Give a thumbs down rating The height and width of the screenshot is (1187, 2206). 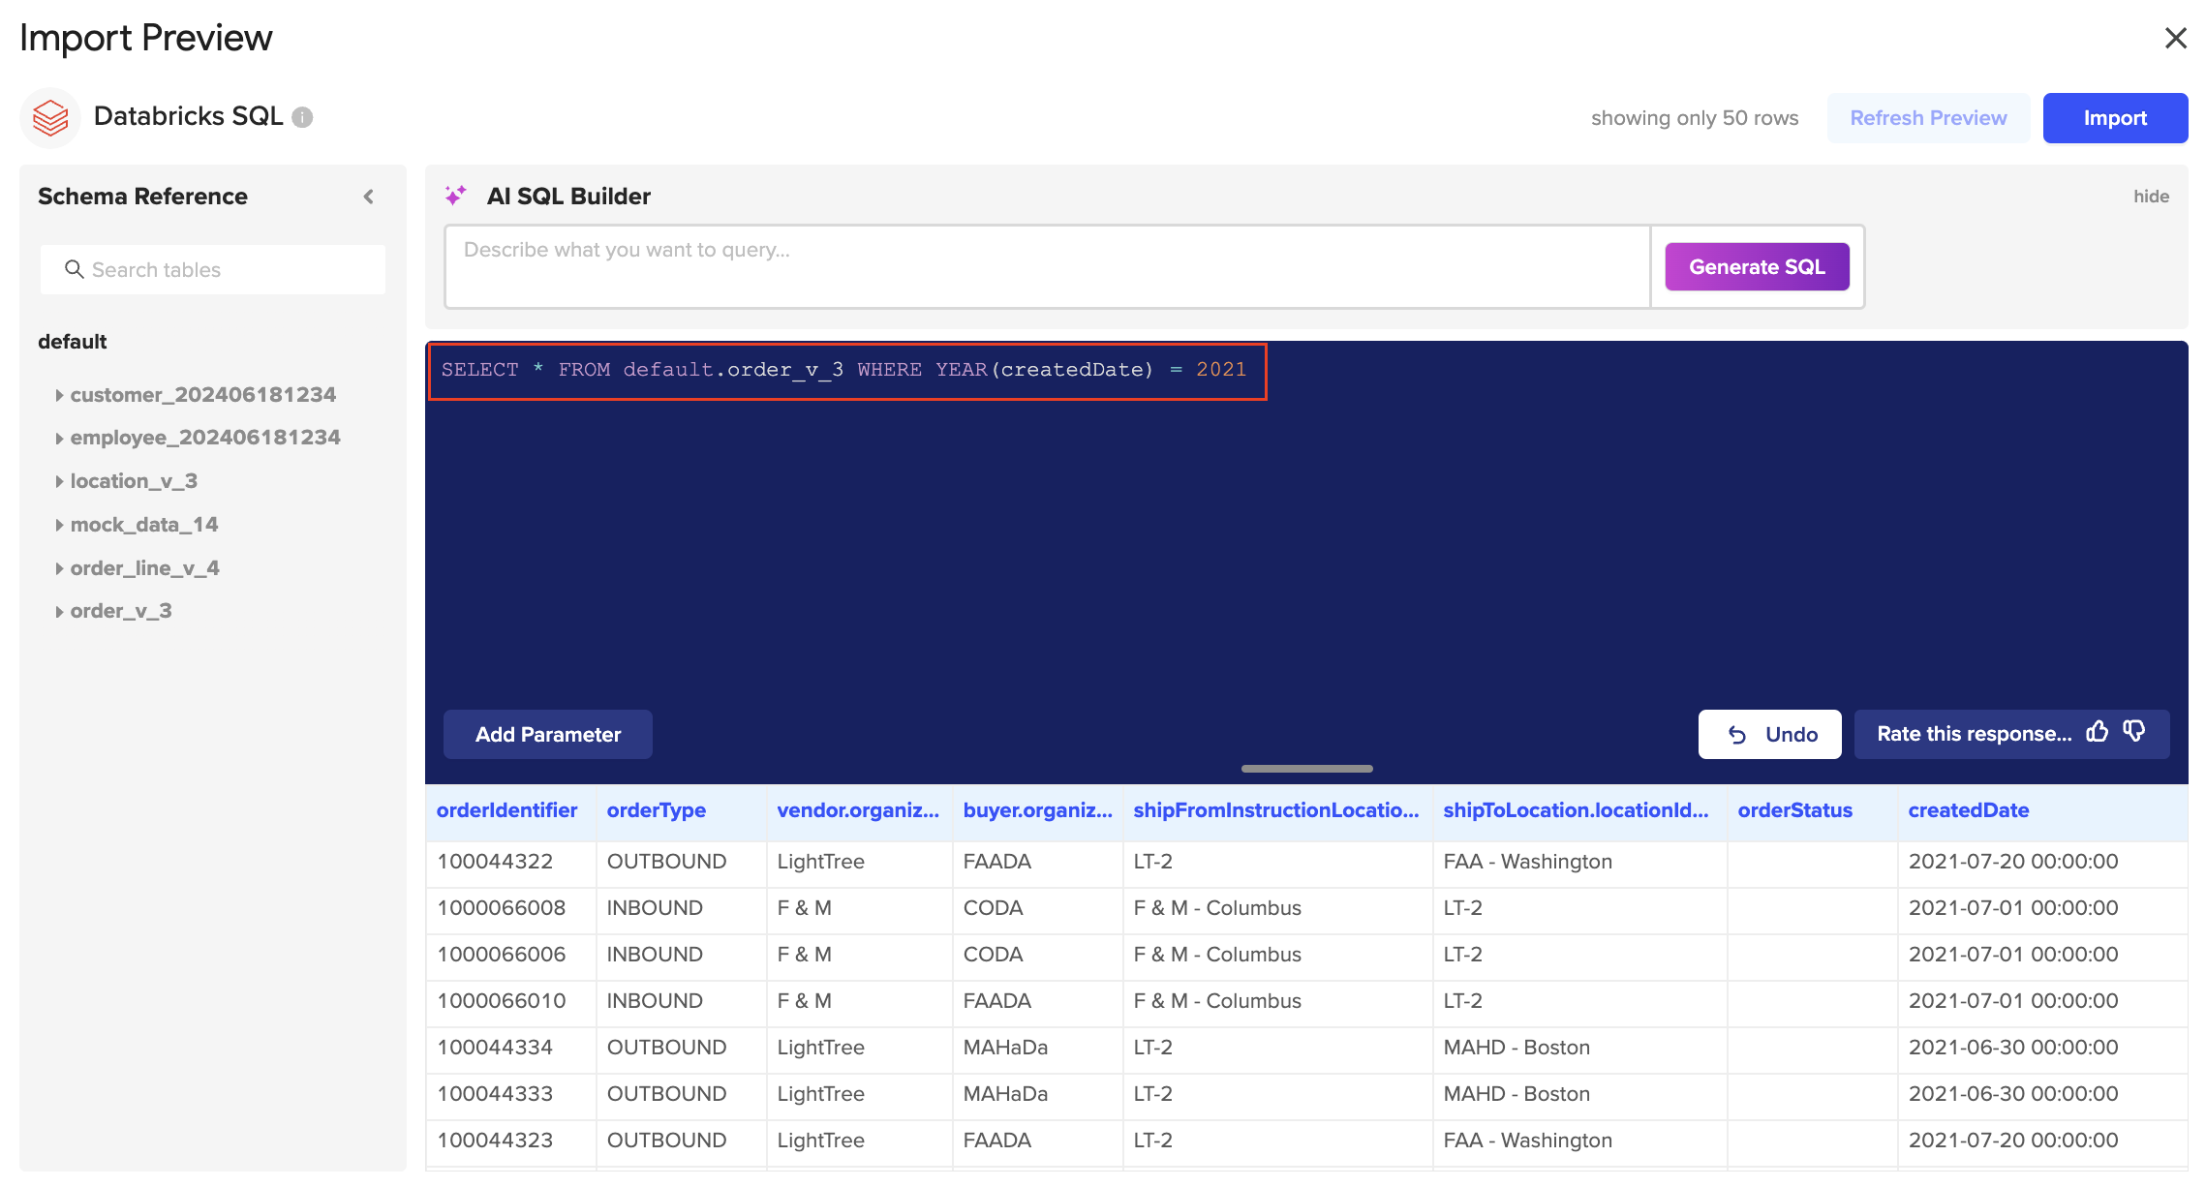(2133, 732)
